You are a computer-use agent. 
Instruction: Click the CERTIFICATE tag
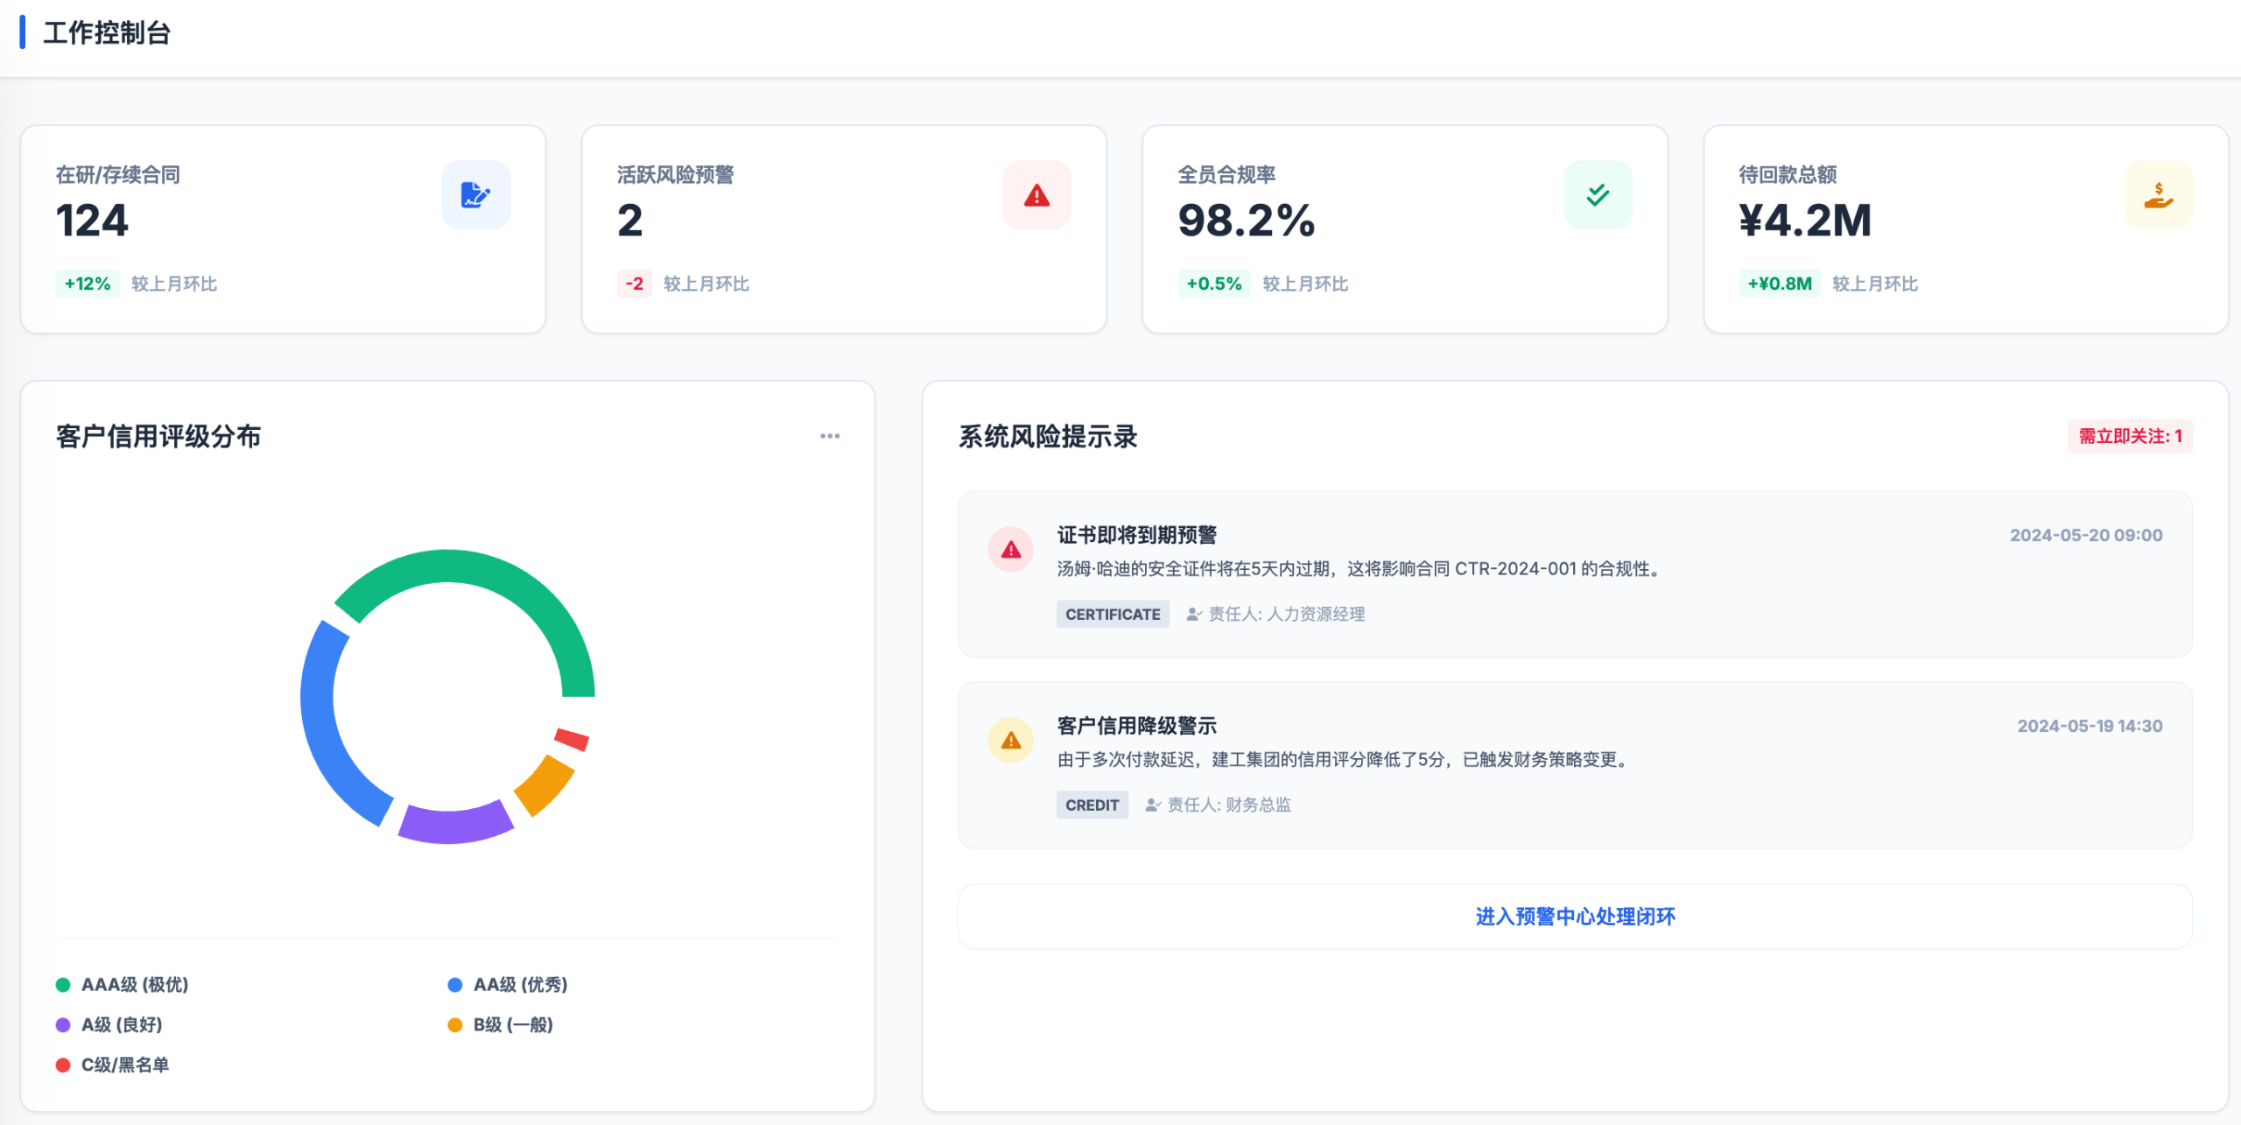tap(1113, 615)
